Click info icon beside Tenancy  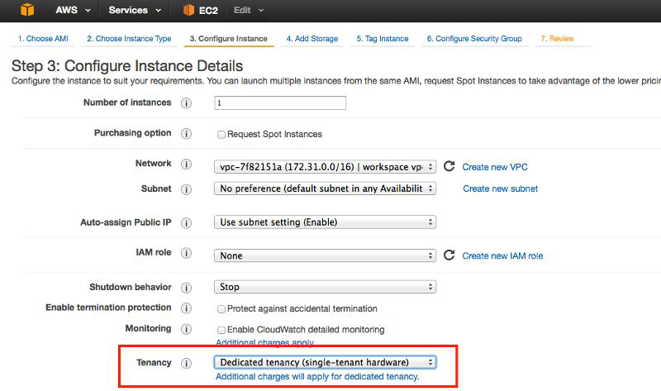click(x=186, y=363)
